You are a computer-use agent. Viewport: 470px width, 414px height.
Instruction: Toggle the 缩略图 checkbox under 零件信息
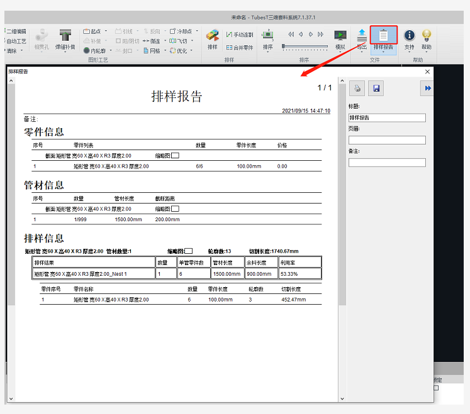tap(176, 155)
